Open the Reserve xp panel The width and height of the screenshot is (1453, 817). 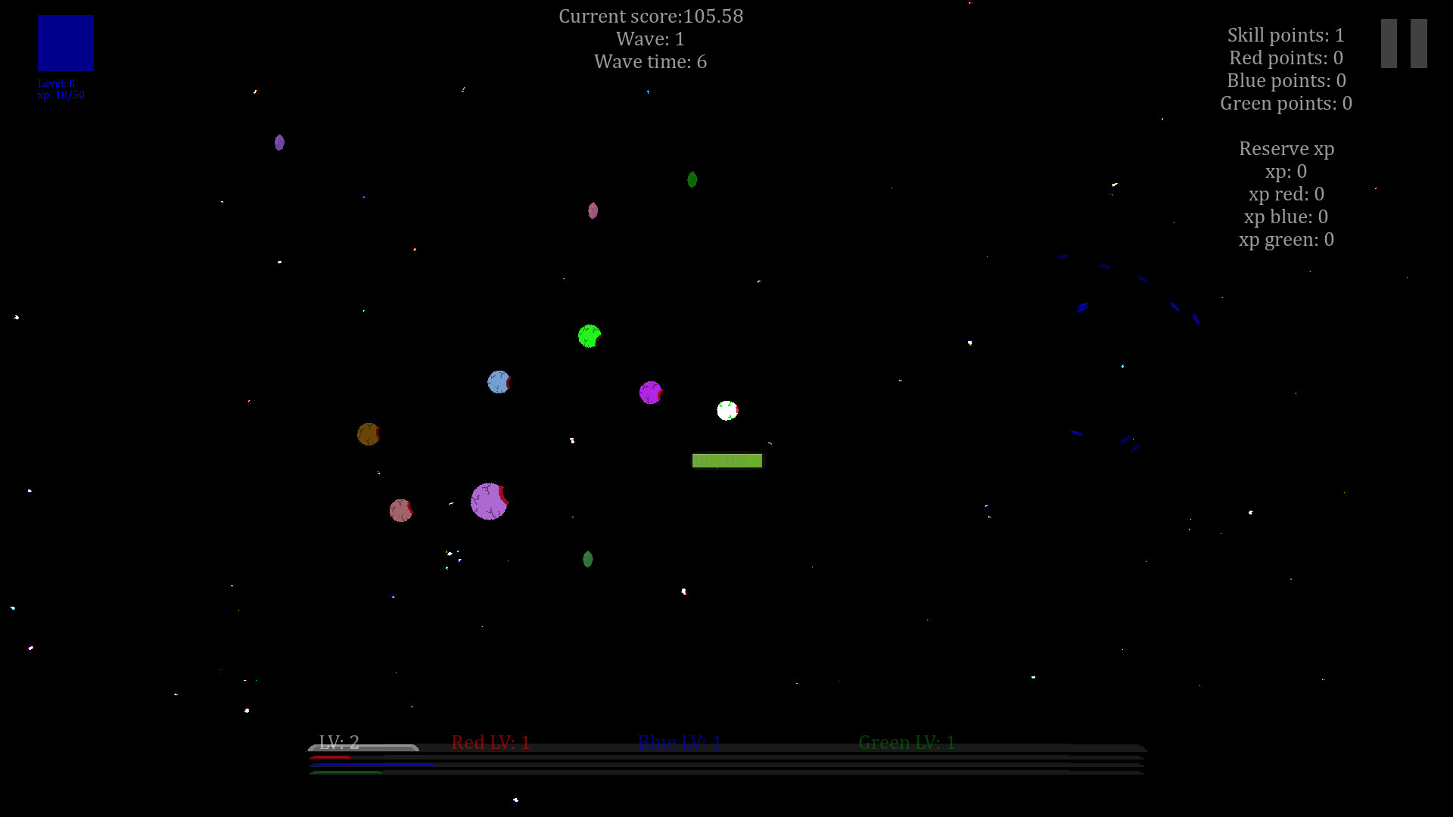tap(1287, 148)
